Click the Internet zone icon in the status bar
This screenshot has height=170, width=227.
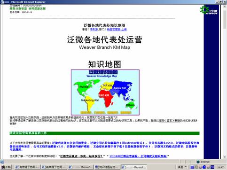(x=198, y=162)
